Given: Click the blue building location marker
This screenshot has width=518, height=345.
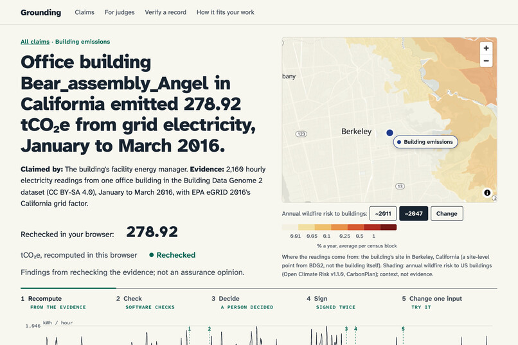Looking at the screenshot, I should 389,133.
